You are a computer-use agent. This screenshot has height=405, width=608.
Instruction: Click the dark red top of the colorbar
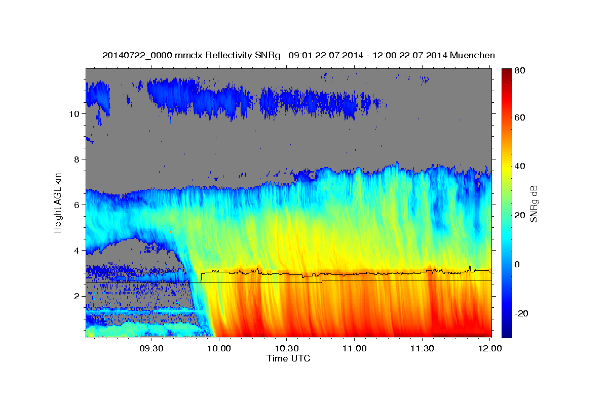click(507, 72)
